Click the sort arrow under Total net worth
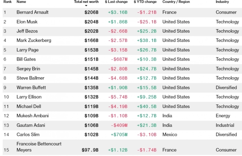242x156 pixels. (86, 6)
